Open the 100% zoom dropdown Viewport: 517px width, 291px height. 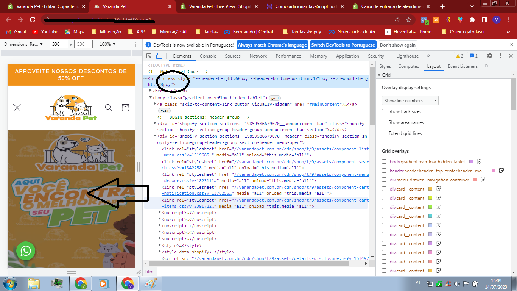[x=107, y=44]
